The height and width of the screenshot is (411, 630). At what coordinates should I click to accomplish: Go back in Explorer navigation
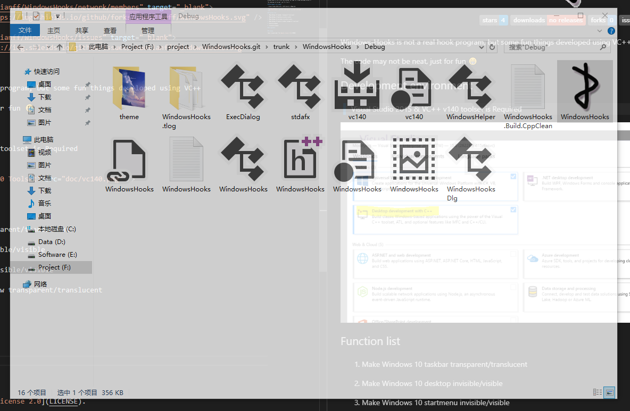click(21, 47)
